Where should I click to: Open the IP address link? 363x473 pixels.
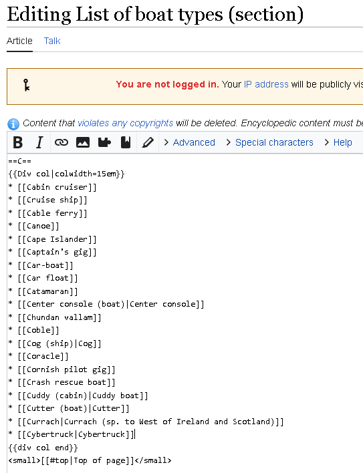point(266,84)
